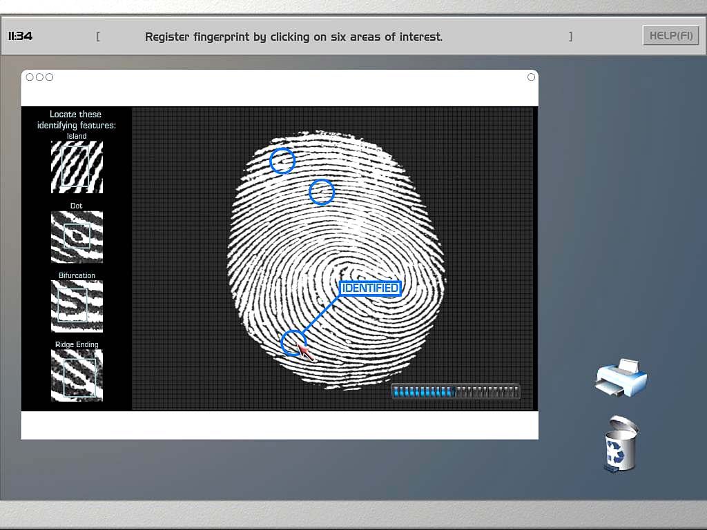Image resolution: width=707 pixels, height=530 pixels.
Task: Click the blue circle linked to IDENTIFIED label
Action: tap(294, 342)
